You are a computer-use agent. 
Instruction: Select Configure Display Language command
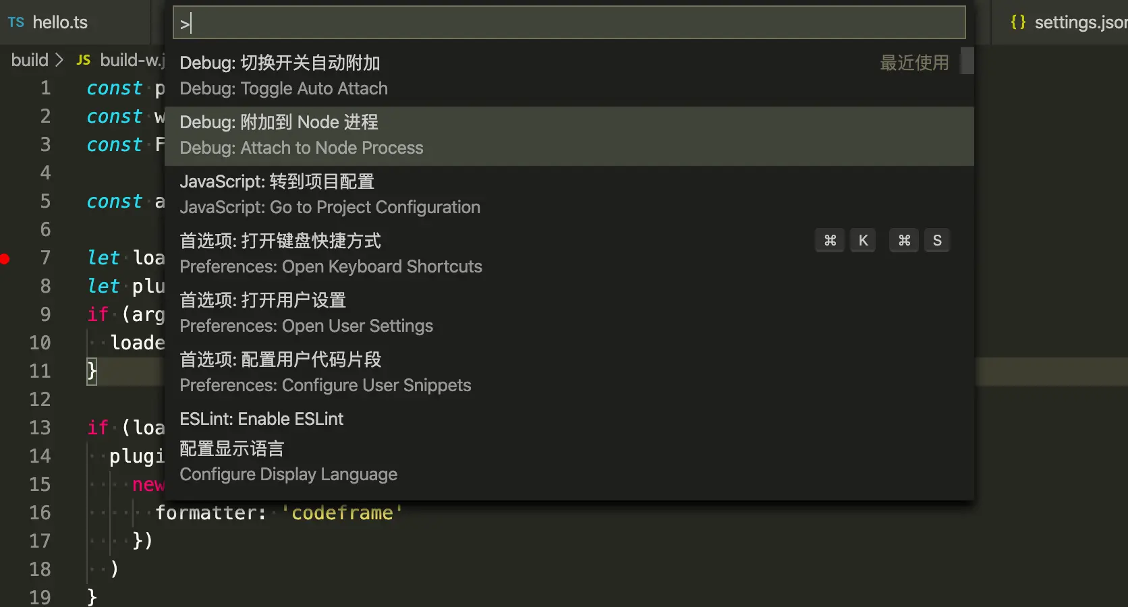tap(569, 462)
